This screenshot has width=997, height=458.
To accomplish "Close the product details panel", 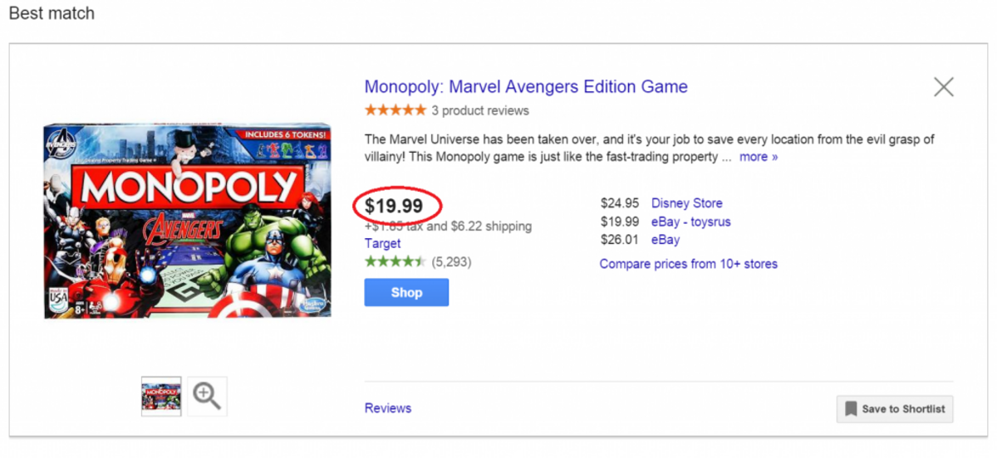I will coord(943,87).
